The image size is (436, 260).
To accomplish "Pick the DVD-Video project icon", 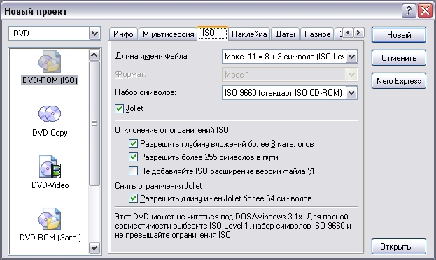I will 50,166.
